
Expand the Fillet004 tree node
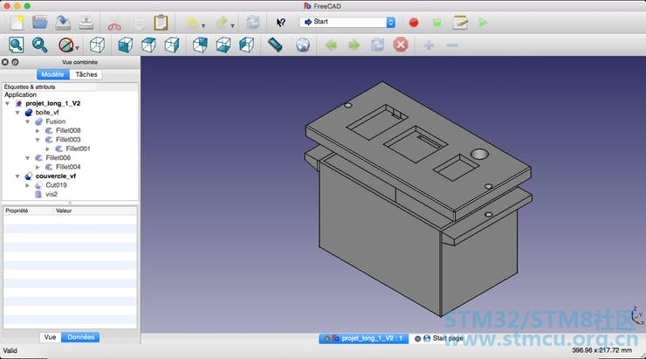coord(38,167)
